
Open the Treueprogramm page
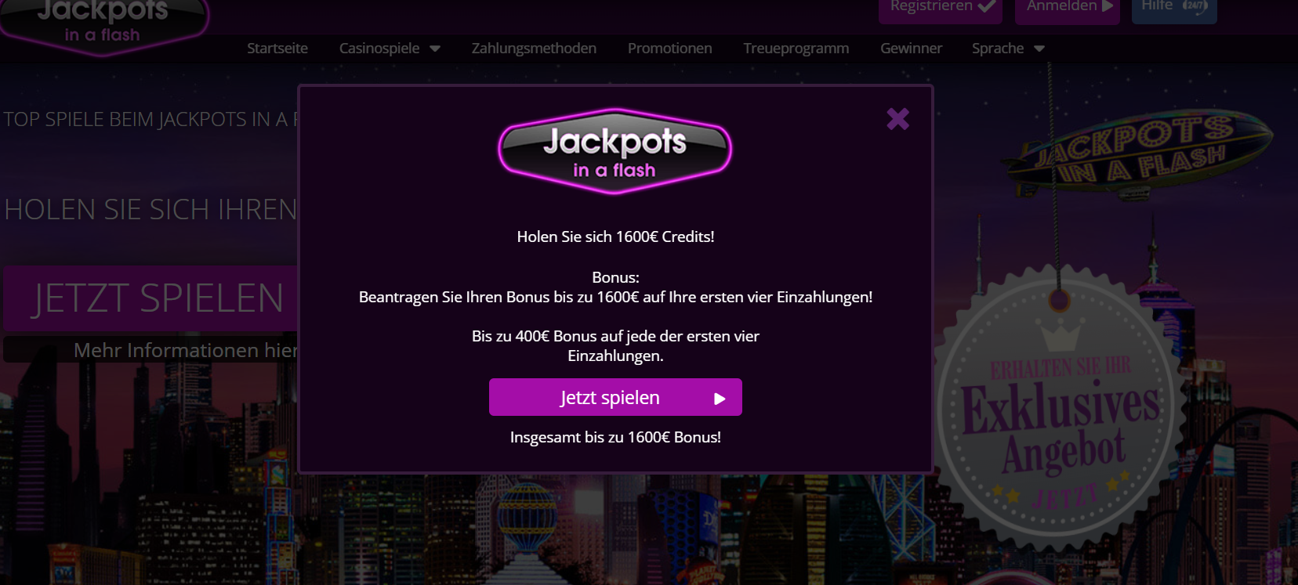796,49
